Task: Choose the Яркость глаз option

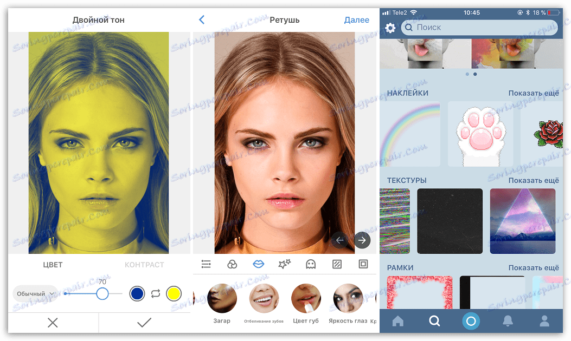Action: click(x=348, y=304)
